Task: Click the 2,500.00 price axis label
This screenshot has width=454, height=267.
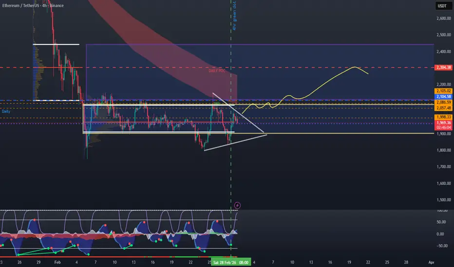Action: pos(444,34)
